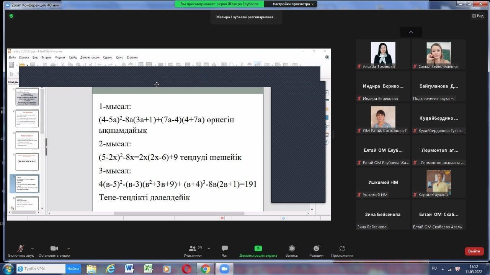Open the Reactions (Реакции) icon
Image resolution: width=490 pixels, height=275 pixels.
point(316,249)
